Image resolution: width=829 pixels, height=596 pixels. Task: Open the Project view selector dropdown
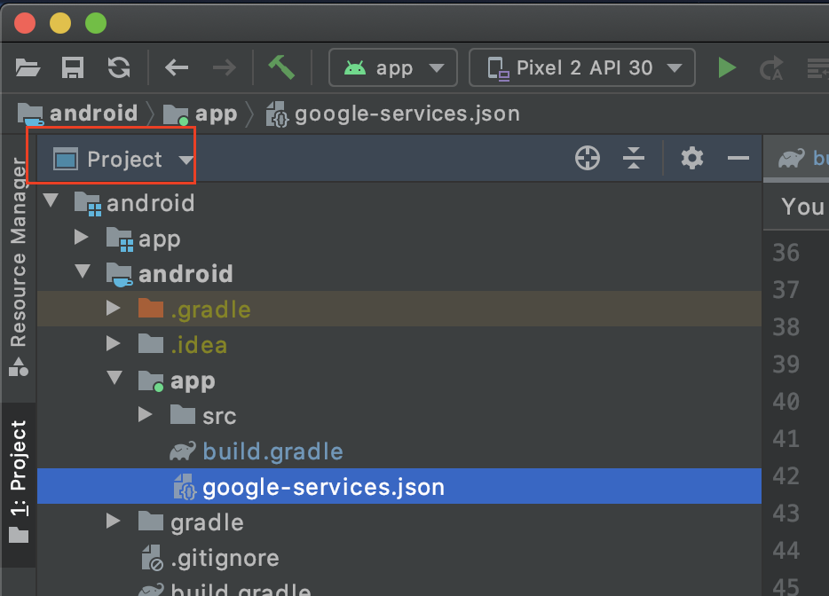pos(123,159)
